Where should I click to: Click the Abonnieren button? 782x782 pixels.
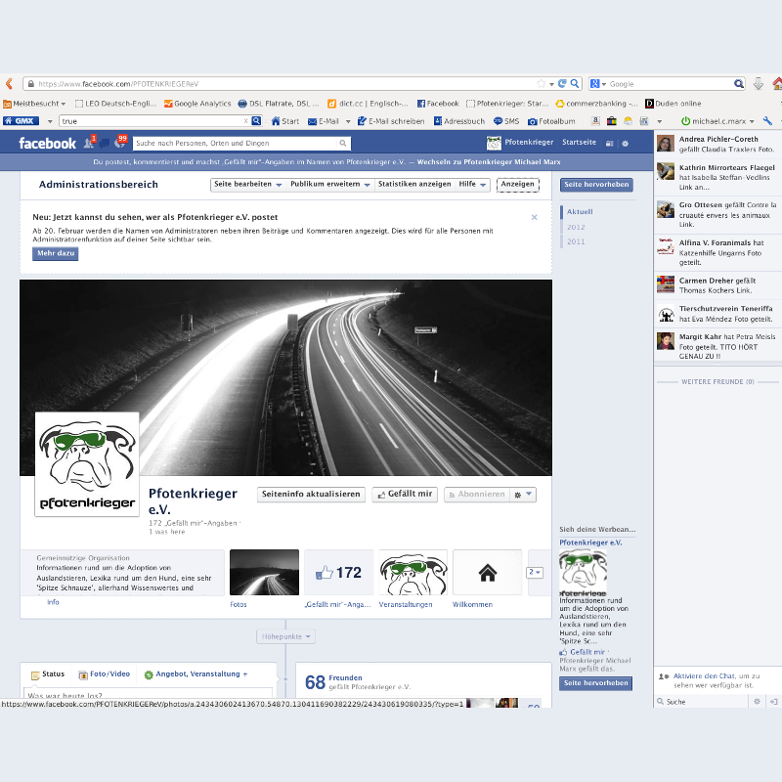pyautogui.click(x=477, y=495)
